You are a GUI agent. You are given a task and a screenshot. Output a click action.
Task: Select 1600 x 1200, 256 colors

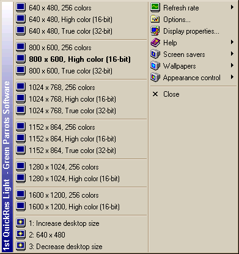81,195
